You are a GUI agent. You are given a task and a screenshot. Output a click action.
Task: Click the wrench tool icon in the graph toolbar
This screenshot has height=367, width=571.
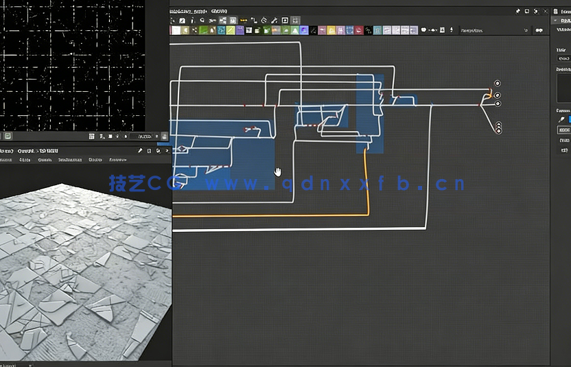[275, 21]
